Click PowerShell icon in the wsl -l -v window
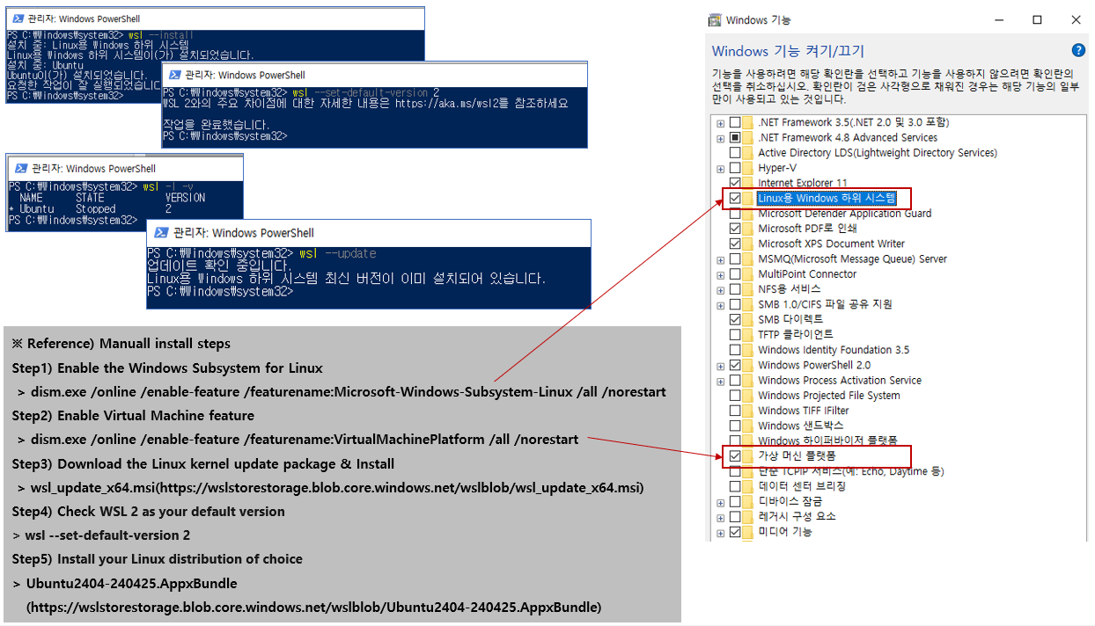The image size is (1095, 626). pyautogui.click(x=19, y=168)
